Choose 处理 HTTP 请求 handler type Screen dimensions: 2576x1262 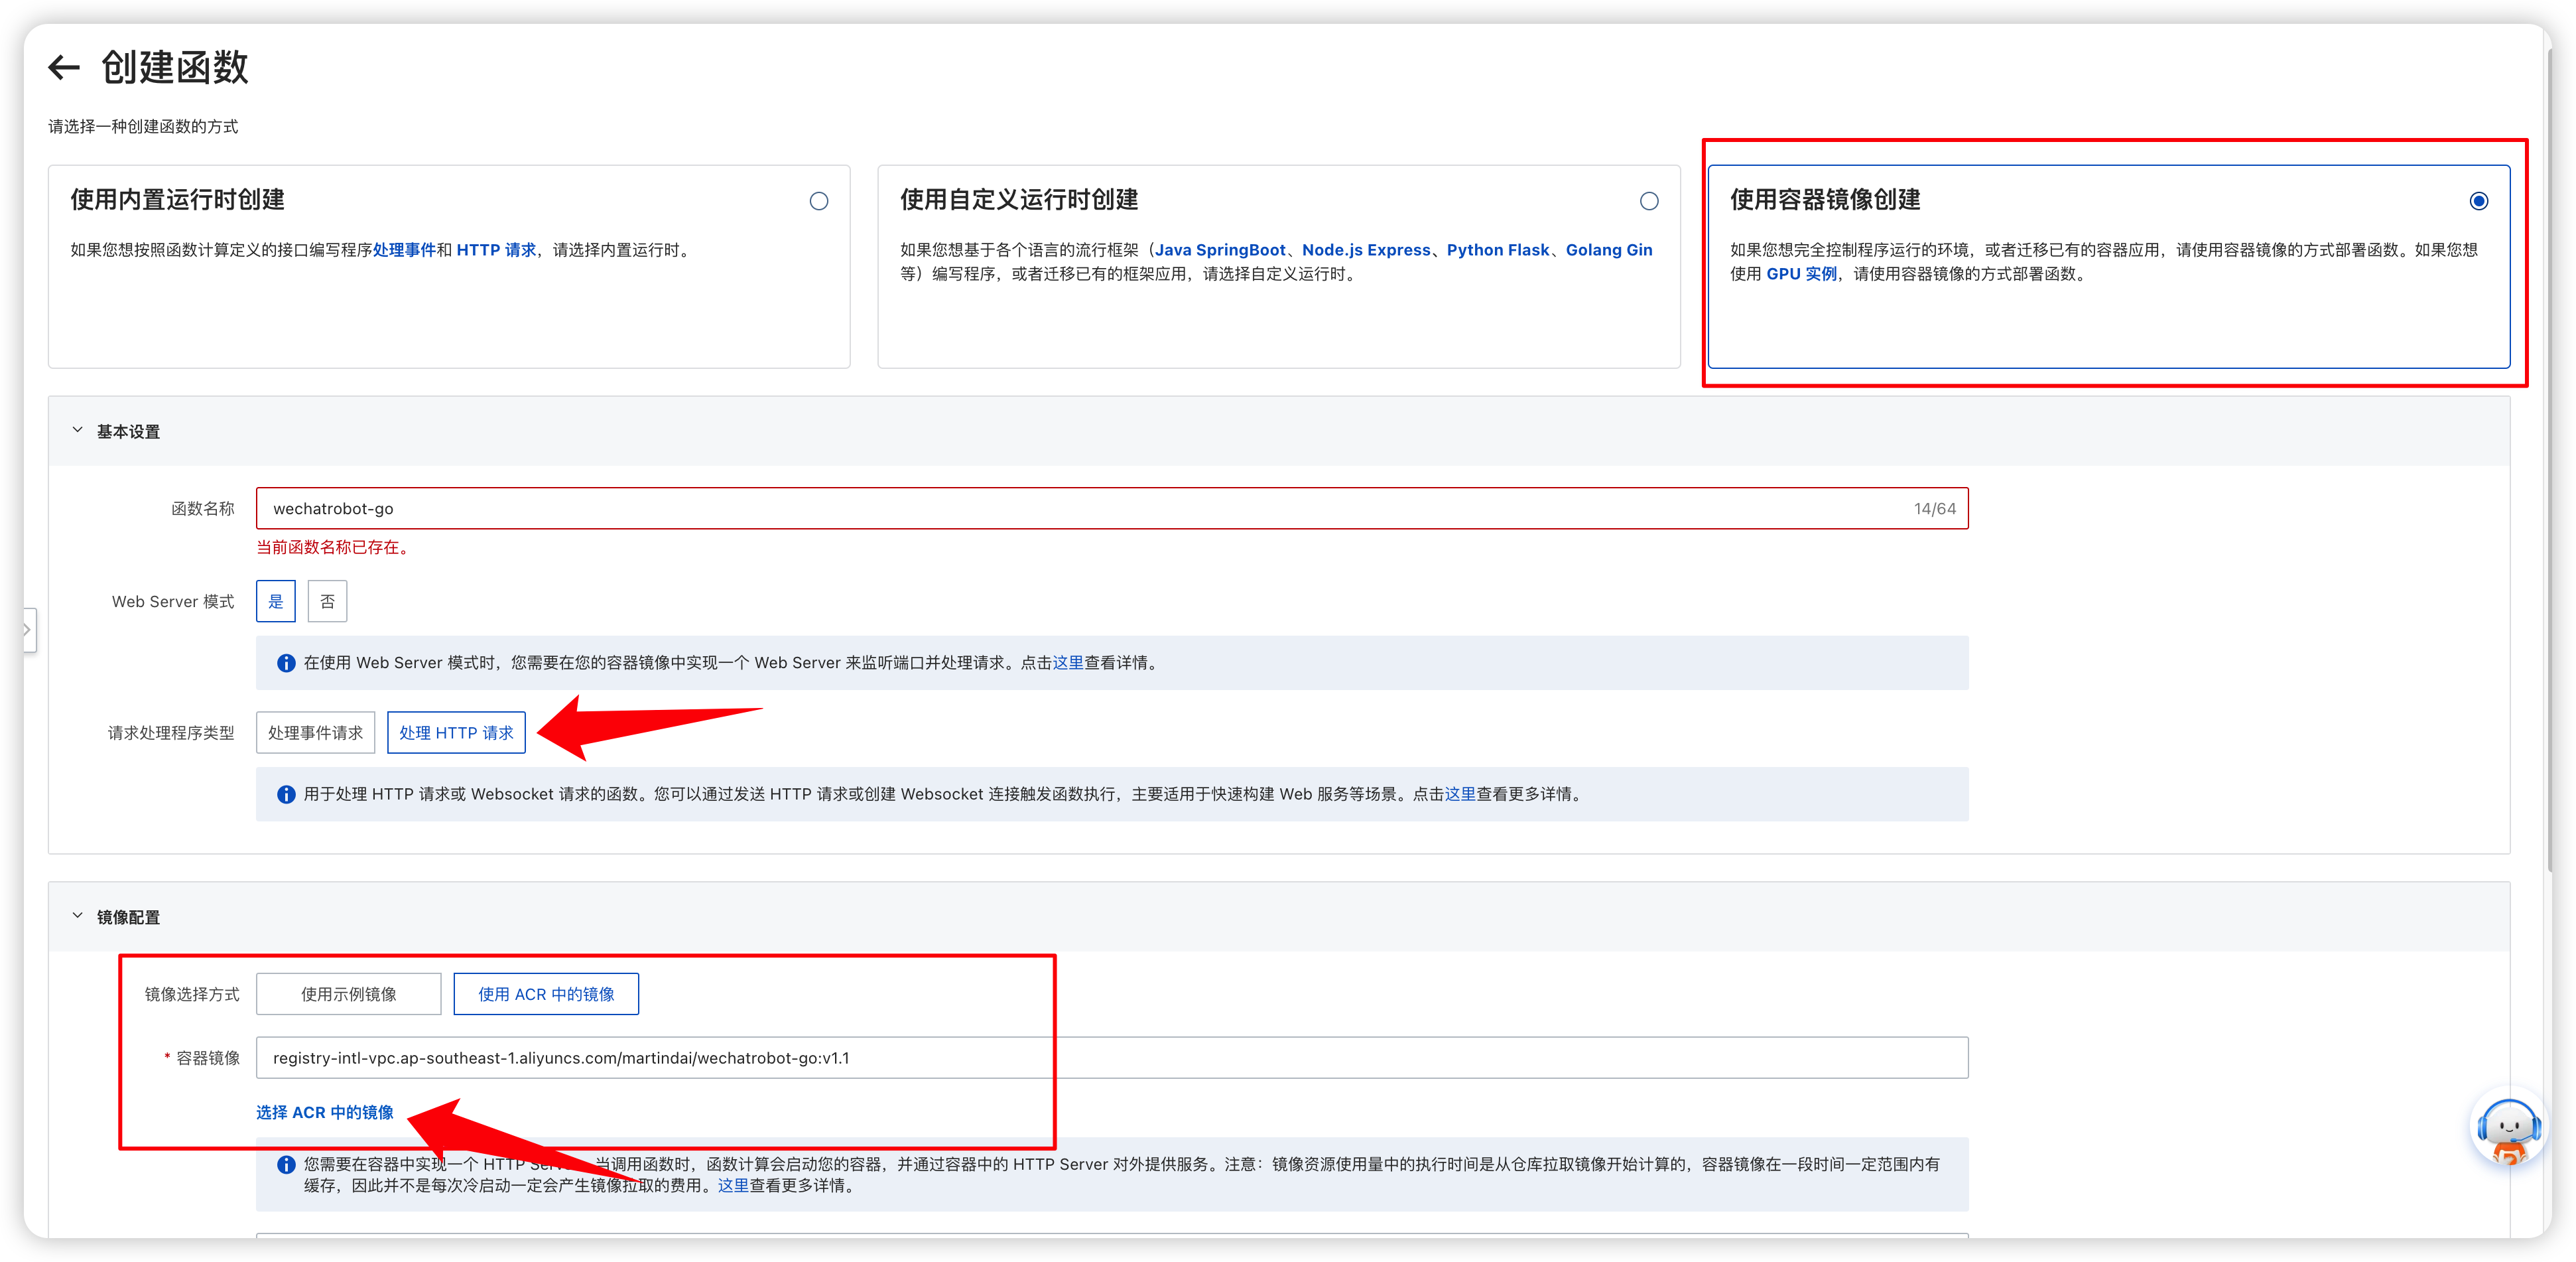(456, 733)
